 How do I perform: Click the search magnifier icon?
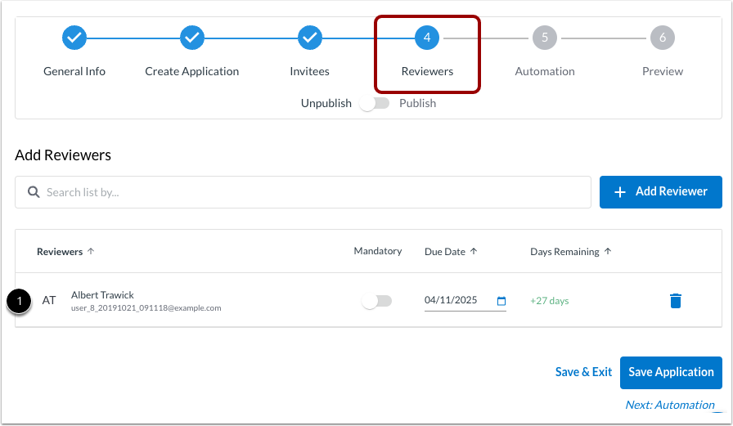point(34,192)
